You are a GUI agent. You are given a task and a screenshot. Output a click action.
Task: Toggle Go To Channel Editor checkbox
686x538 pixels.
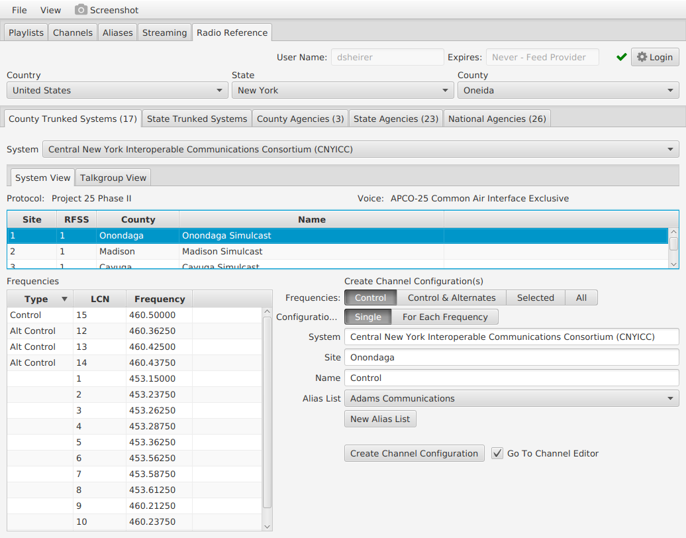(x=497, y=453)
